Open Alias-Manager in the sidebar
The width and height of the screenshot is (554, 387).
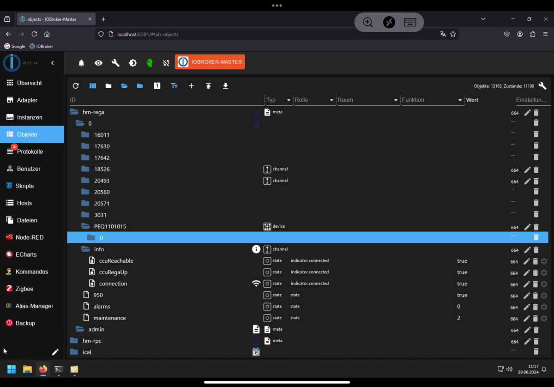pos(32,306)
